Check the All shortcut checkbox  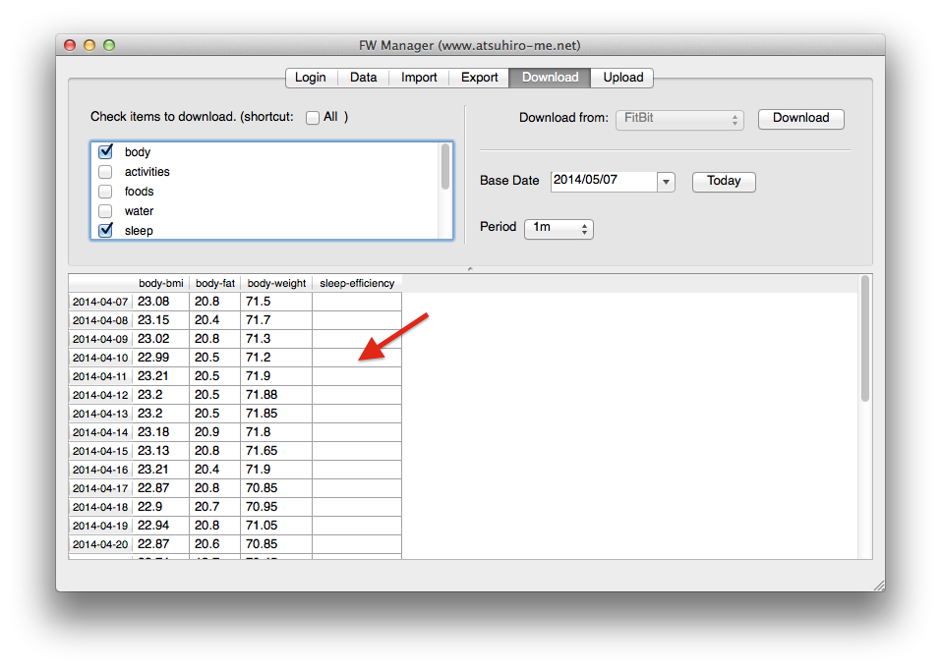(313, 118)
